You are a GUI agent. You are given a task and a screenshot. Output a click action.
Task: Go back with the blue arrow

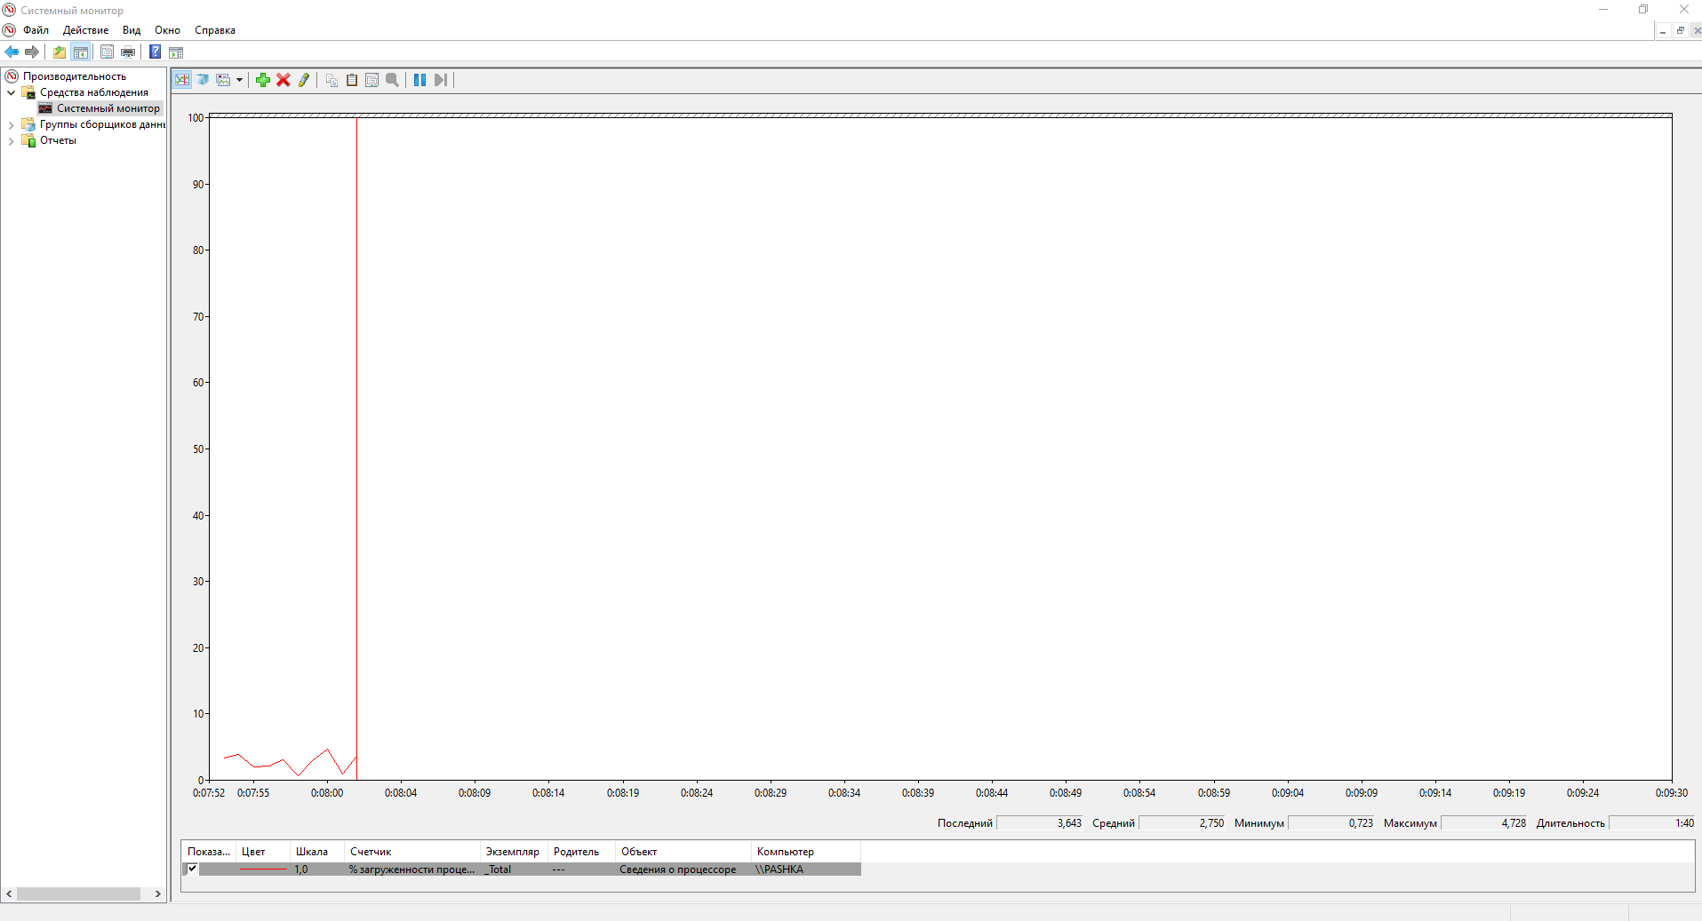coord(12,52)
